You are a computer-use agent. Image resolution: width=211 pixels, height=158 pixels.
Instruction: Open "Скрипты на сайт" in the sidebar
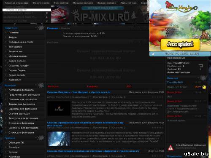tap(19, 66)
